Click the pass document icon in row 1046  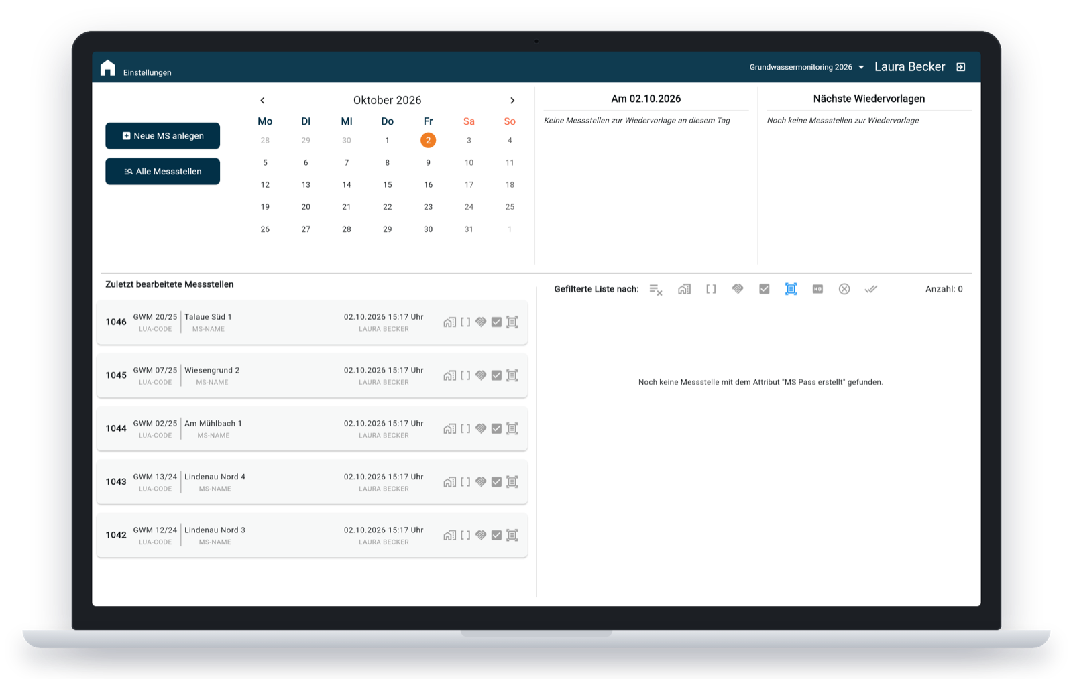[x=512, y=322]
